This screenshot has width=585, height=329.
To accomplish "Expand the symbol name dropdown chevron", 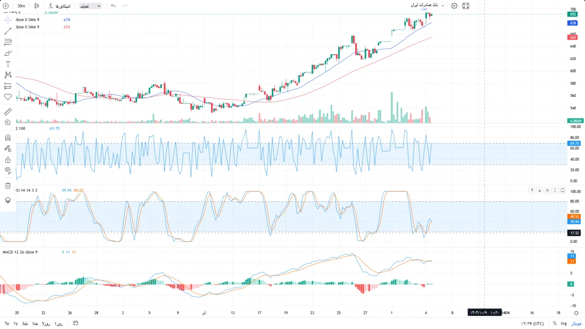I will tap(443, 6).
